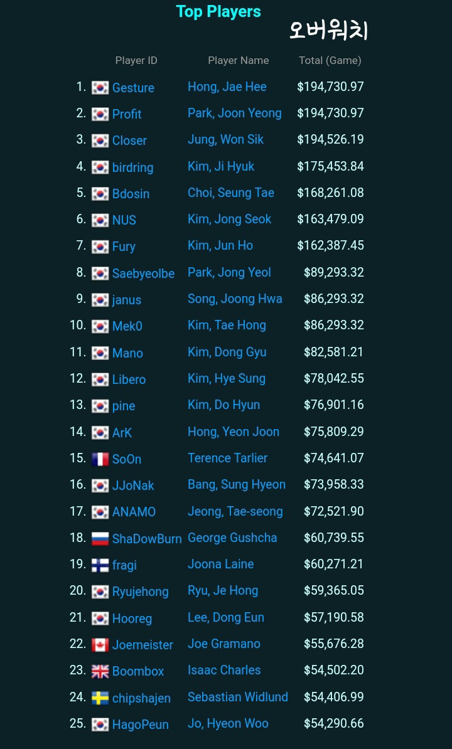Click the Player ID column header
The image size is (452, 749).
(136, 61)
